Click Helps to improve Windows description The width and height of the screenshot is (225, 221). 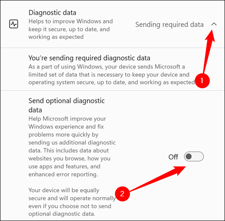pos(71,29)
